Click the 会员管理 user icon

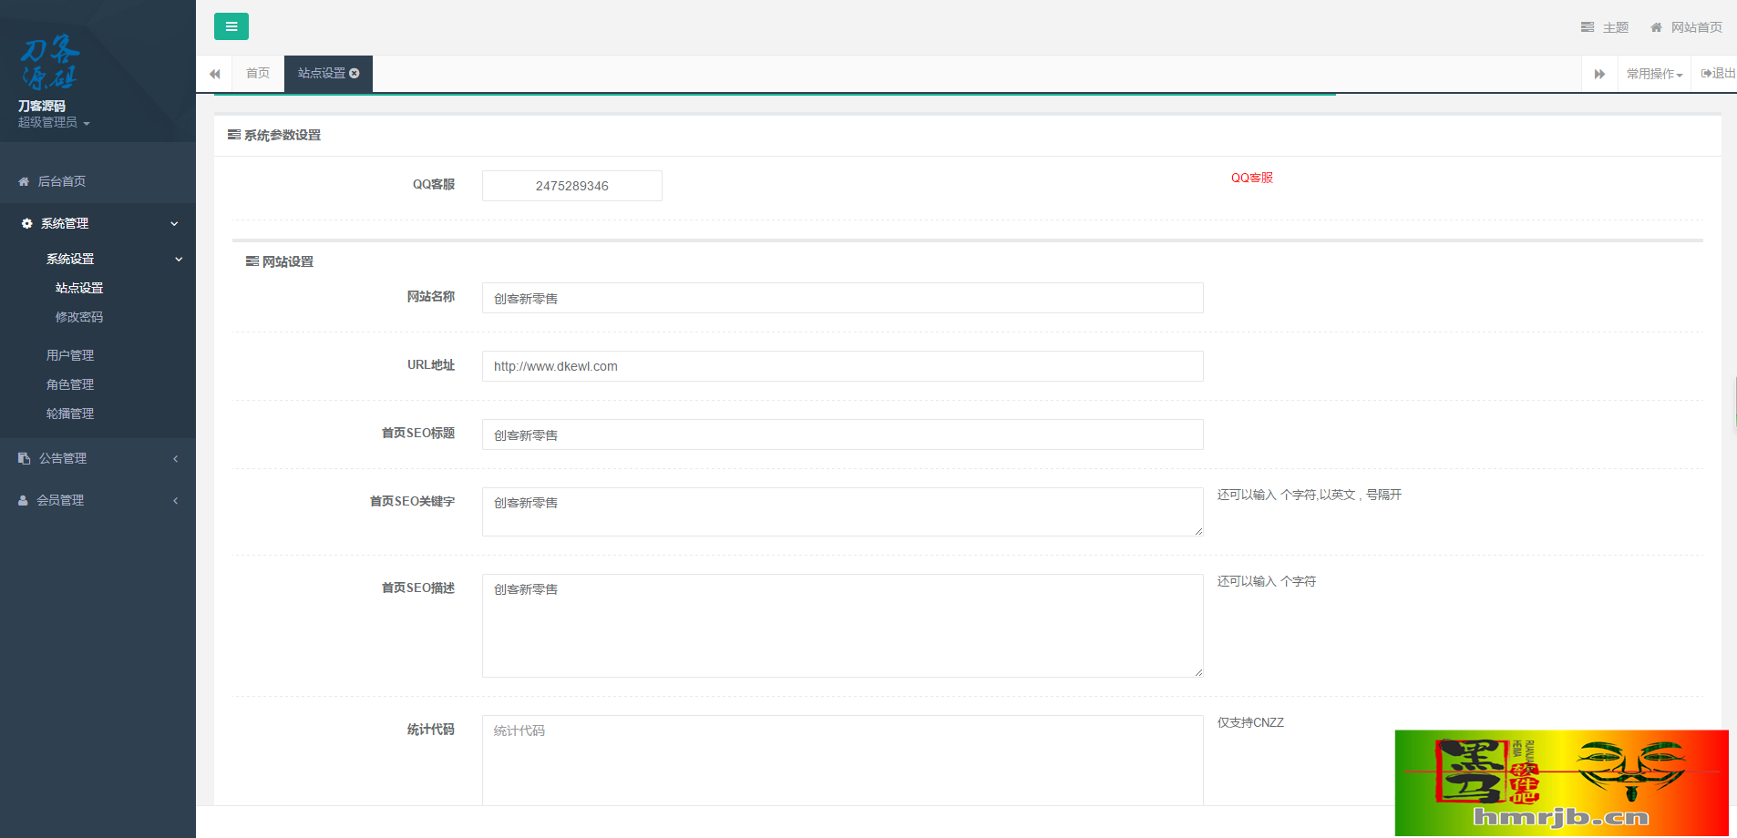23,500
